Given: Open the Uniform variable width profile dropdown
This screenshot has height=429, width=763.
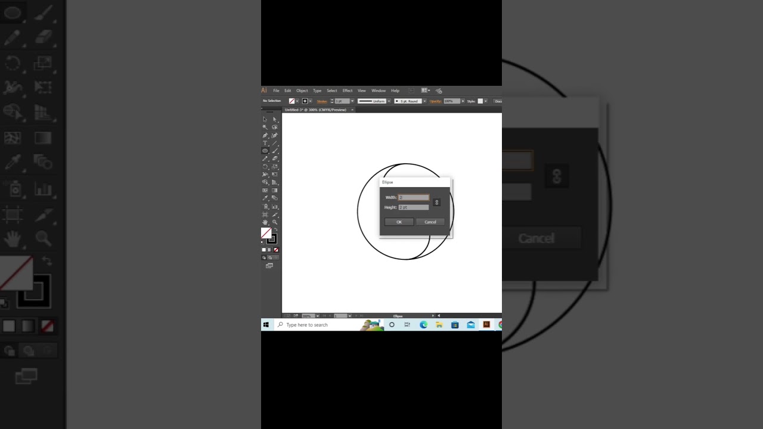Looking at the screenshot, I should tap(389, 101).
